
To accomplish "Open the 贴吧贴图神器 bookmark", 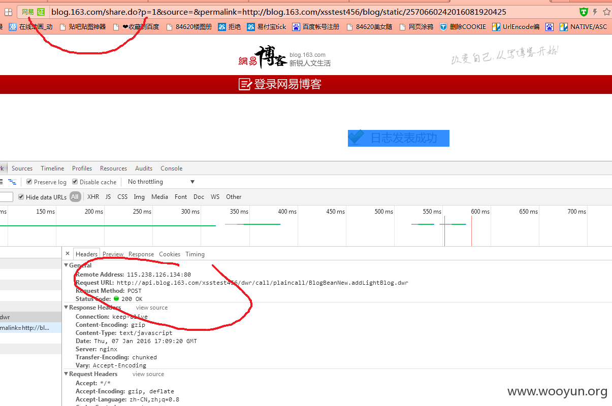I will tap(83, 27).
